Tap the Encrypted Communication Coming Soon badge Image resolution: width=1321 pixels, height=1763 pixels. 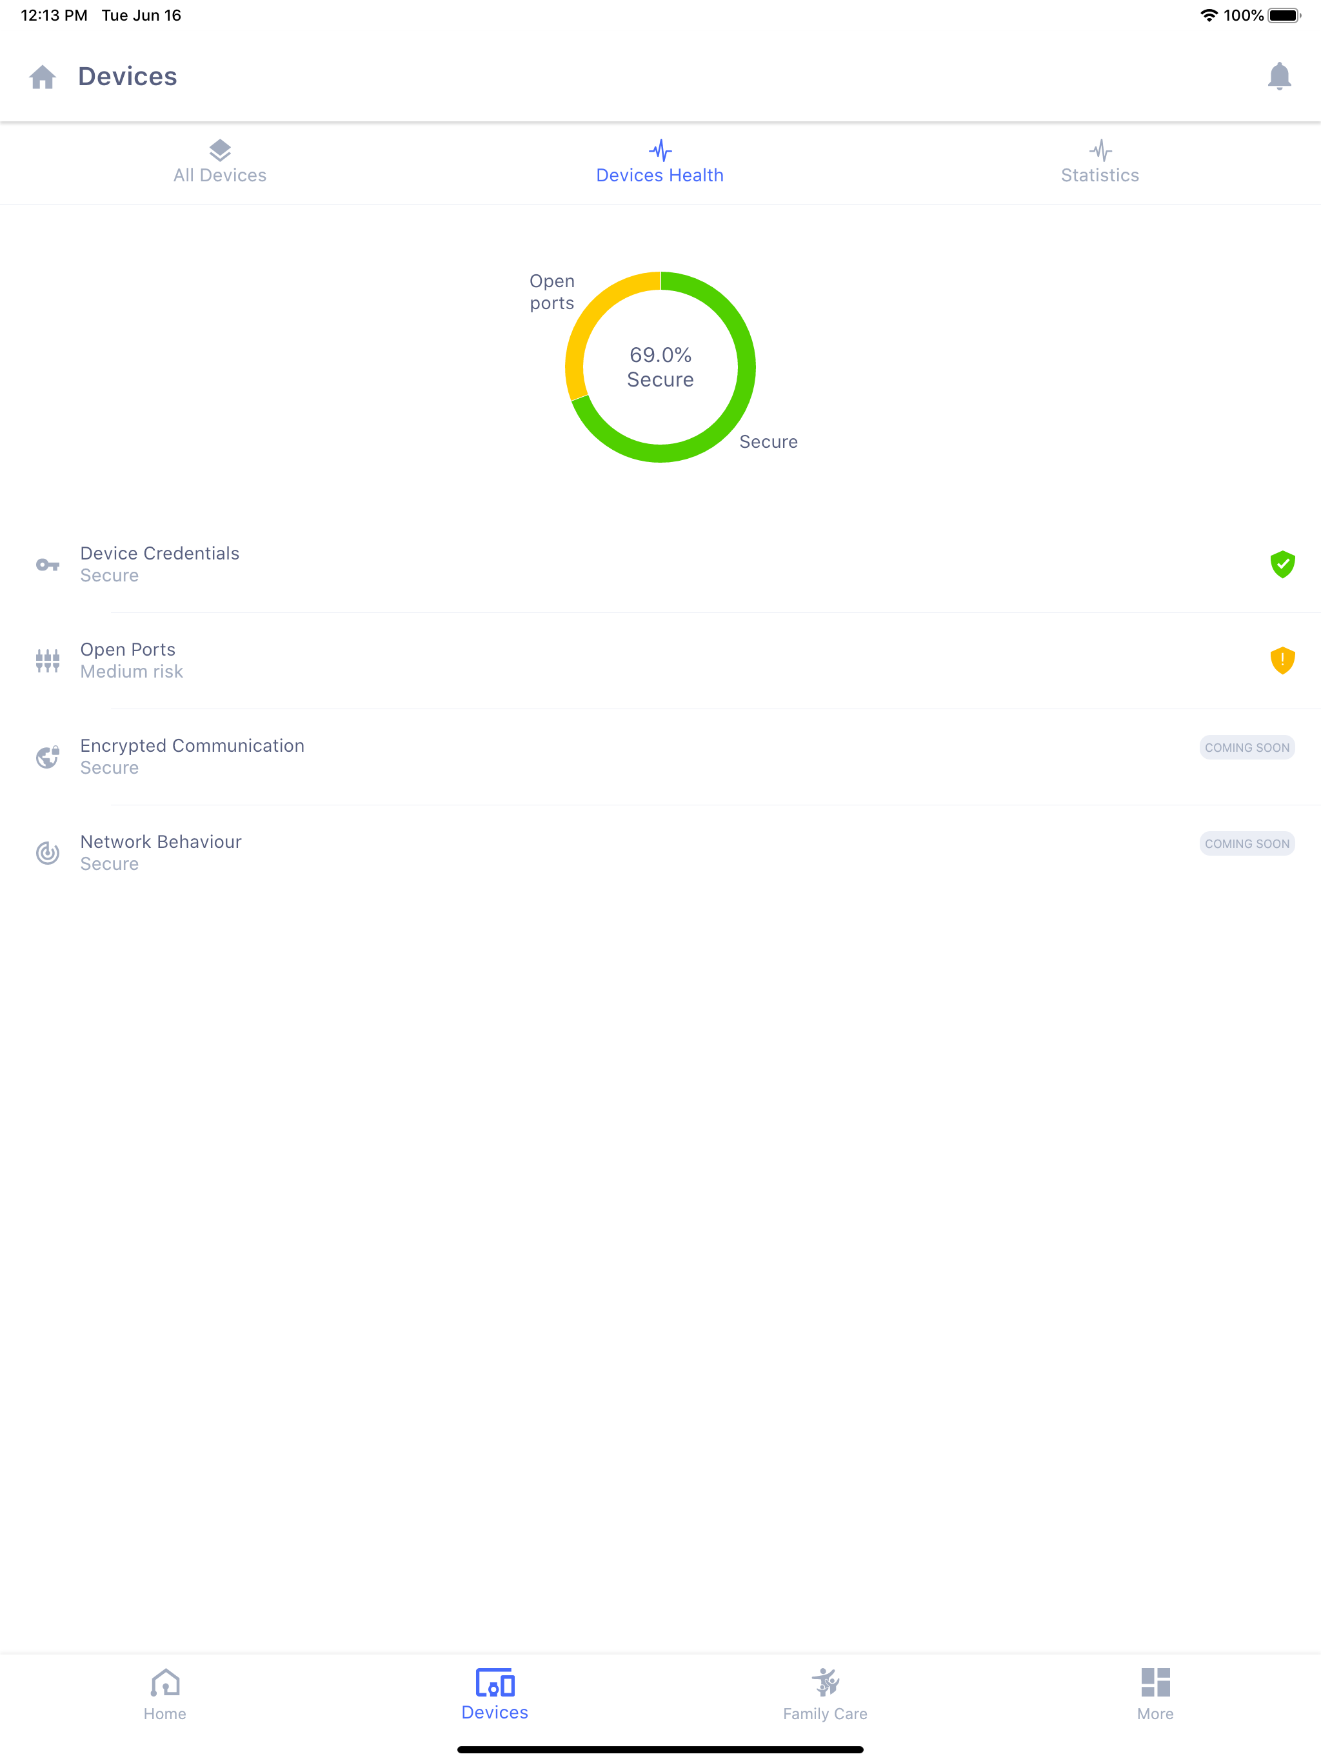click(x=1246, y=748)
